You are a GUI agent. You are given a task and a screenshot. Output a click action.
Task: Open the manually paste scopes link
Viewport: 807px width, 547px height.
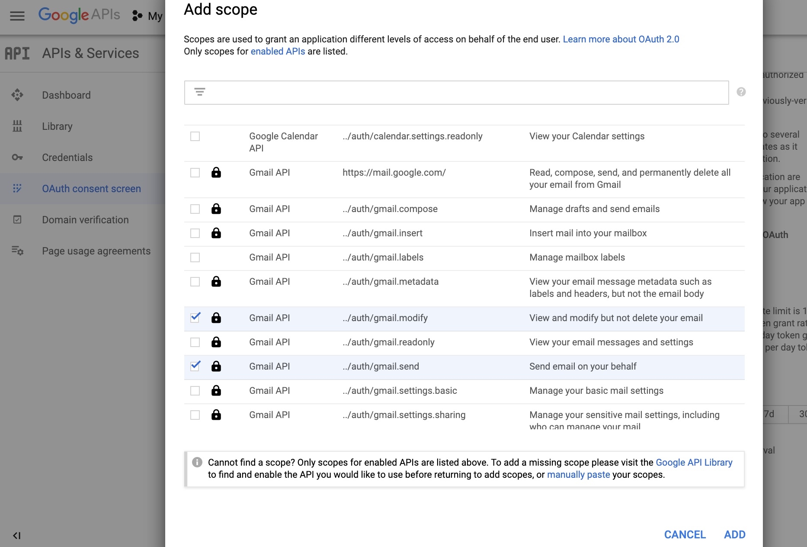(x=578, y=475)
